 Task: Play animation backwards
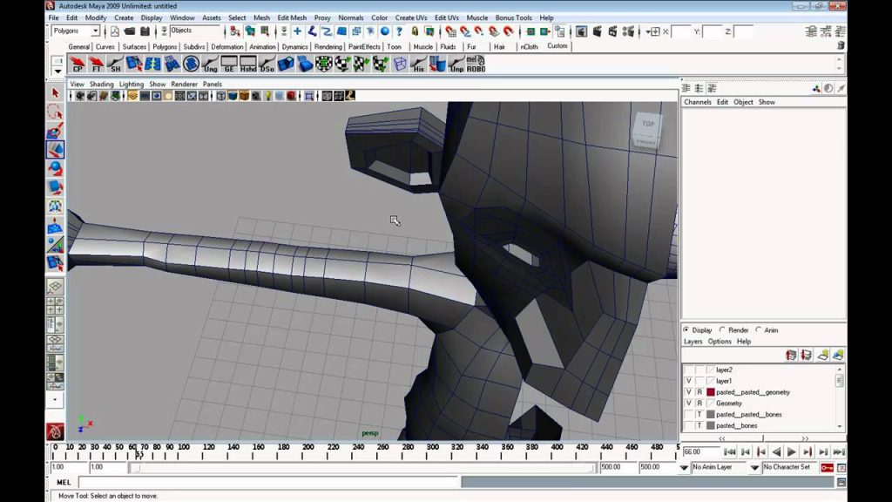click(x=776, y=452)
